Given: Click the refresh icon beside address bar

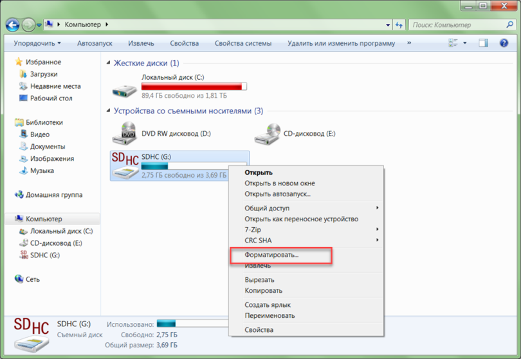Looking at the screenshot, I should pyautogui.click(x=399, y=25).
